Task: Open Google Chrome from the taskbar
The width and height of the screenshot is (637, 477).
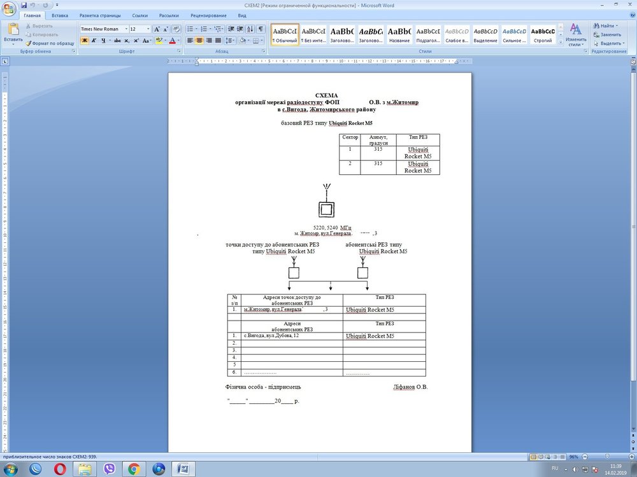Action: coord(134,469)
